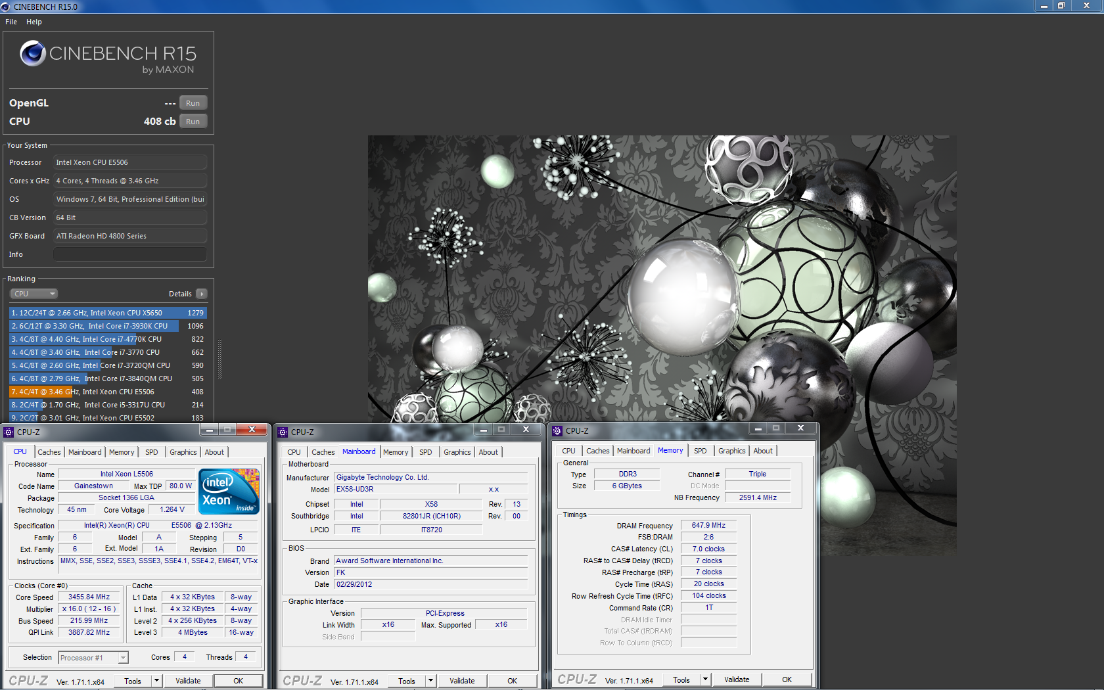Run the OpenGL benchmark
1104x690 pixels.
click(x=193, y=103)
